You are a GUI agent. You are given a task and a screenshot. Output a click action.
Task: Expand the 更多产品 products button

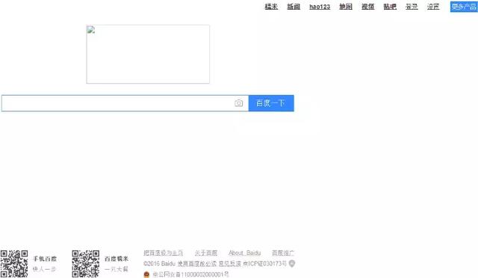pyautogui.click(x=464, y=7)
